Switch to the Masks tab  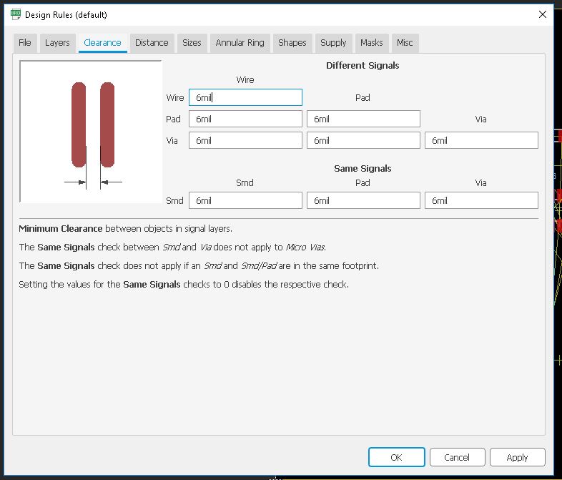372,43
